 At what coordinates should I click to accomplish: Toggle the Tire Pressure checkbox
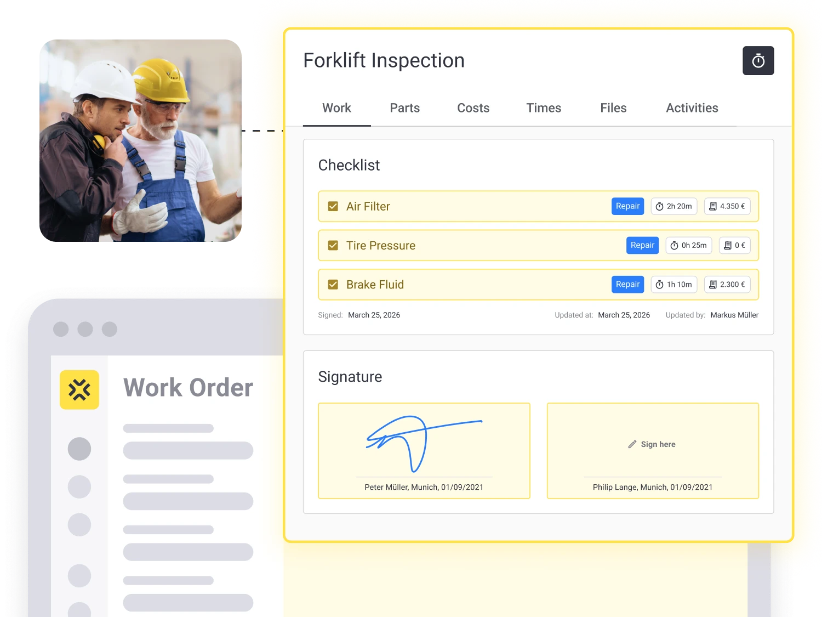pos(333,245)
